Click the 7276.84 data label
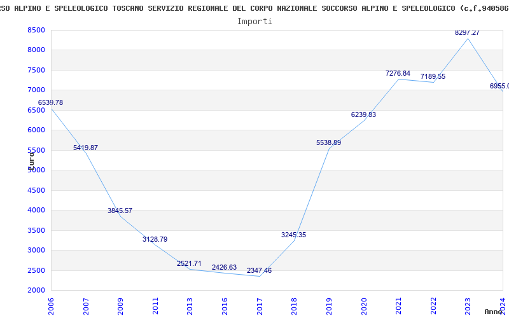Image resolution: width=509 pixels, height=318 pixels. 398,74
